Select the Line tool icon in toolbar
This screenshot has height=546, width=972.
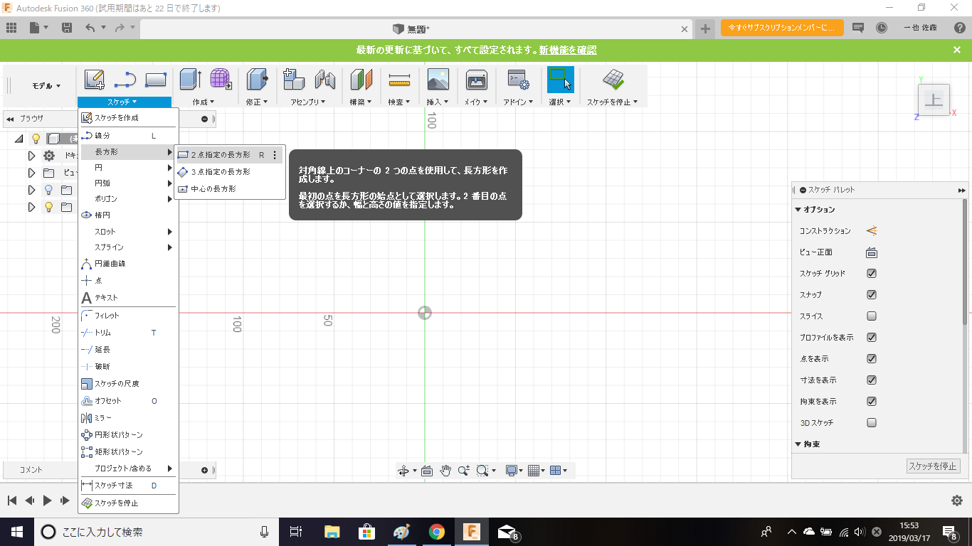125,80
